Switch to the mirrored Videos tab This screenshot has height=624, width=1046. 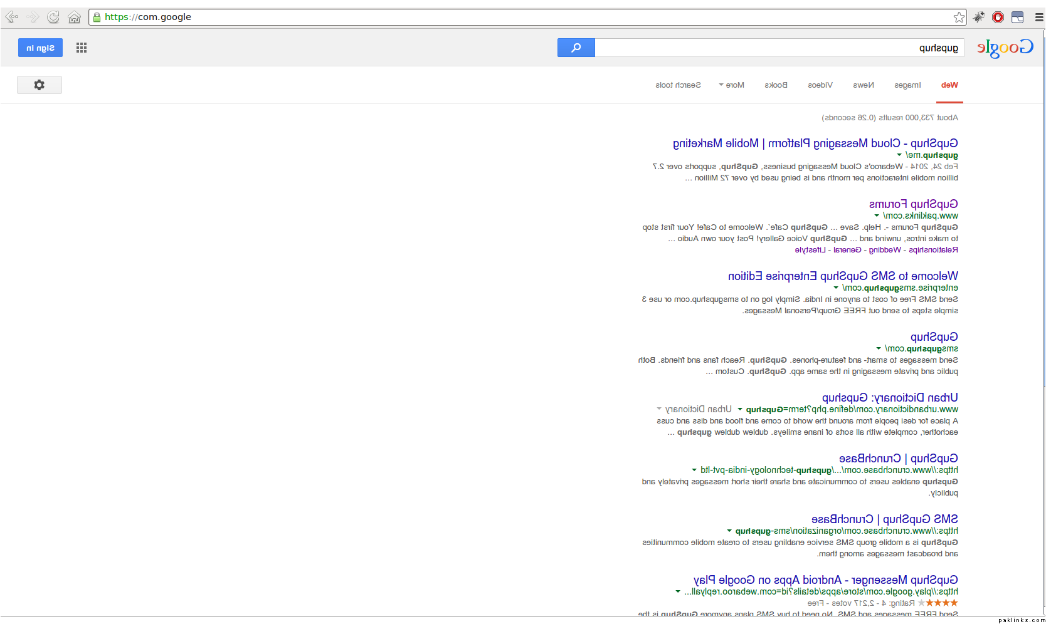820,85
